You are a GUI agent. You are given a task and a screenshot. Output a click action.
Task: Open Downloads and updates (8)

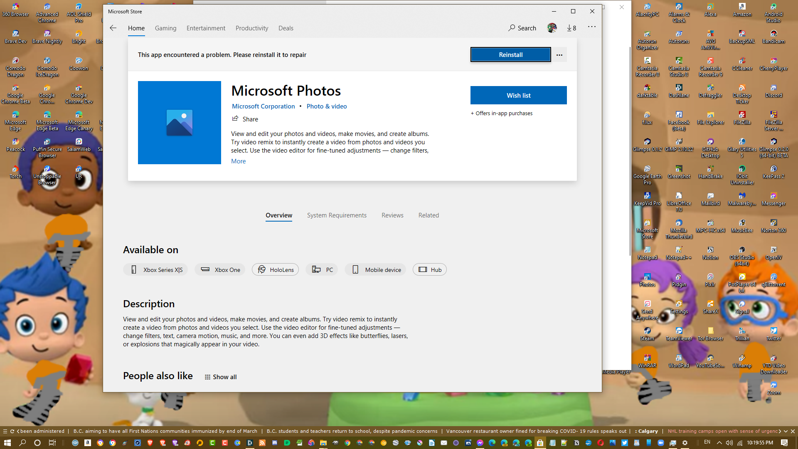click(x=571, y=28)
